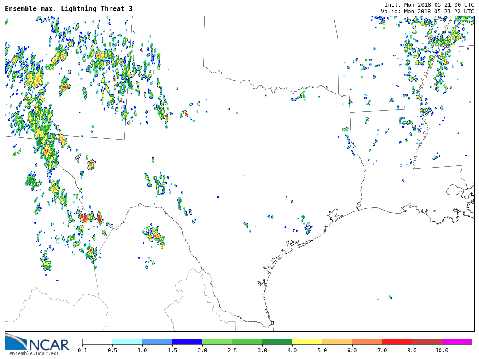Click the NCAR logo
Viewport: 479px width, 359px height.
point(37,342)
